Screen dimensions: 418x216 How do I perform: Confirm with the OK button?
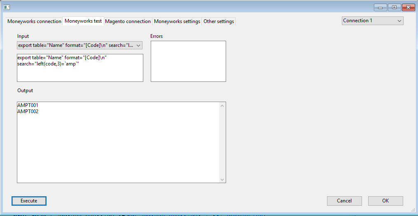click(385, 201)
